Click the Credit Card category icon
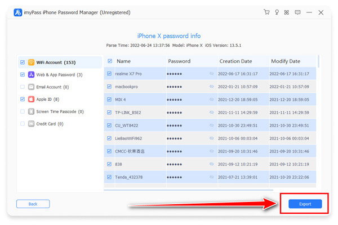The height and width of the screenshot is (225, 338). click(x=32, y=124)
